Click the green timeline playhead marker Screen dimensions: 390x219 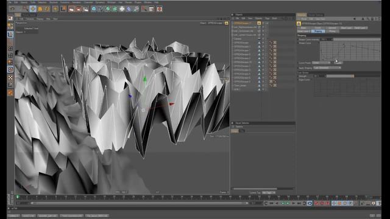point(18,197)
